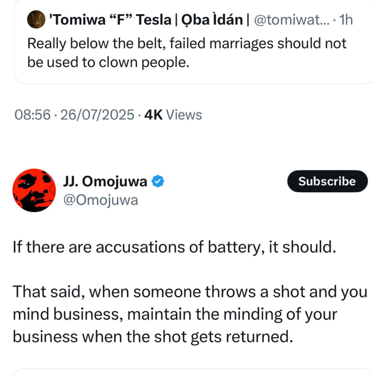Screen dimensions: 373x379
Task: Open JJ. Omojuwa's red profile picture
Action: 34,190
